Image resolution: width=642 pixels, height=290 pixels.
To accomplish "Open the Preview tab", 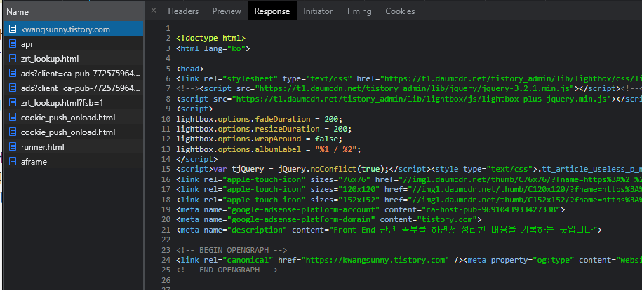I will (227, 11).
